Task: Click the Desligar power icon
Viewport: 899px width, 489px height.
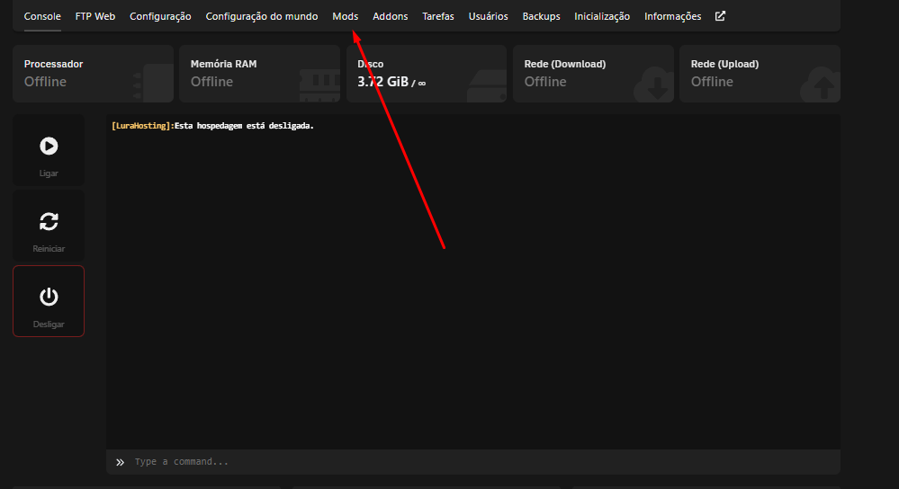Action: 49,297
